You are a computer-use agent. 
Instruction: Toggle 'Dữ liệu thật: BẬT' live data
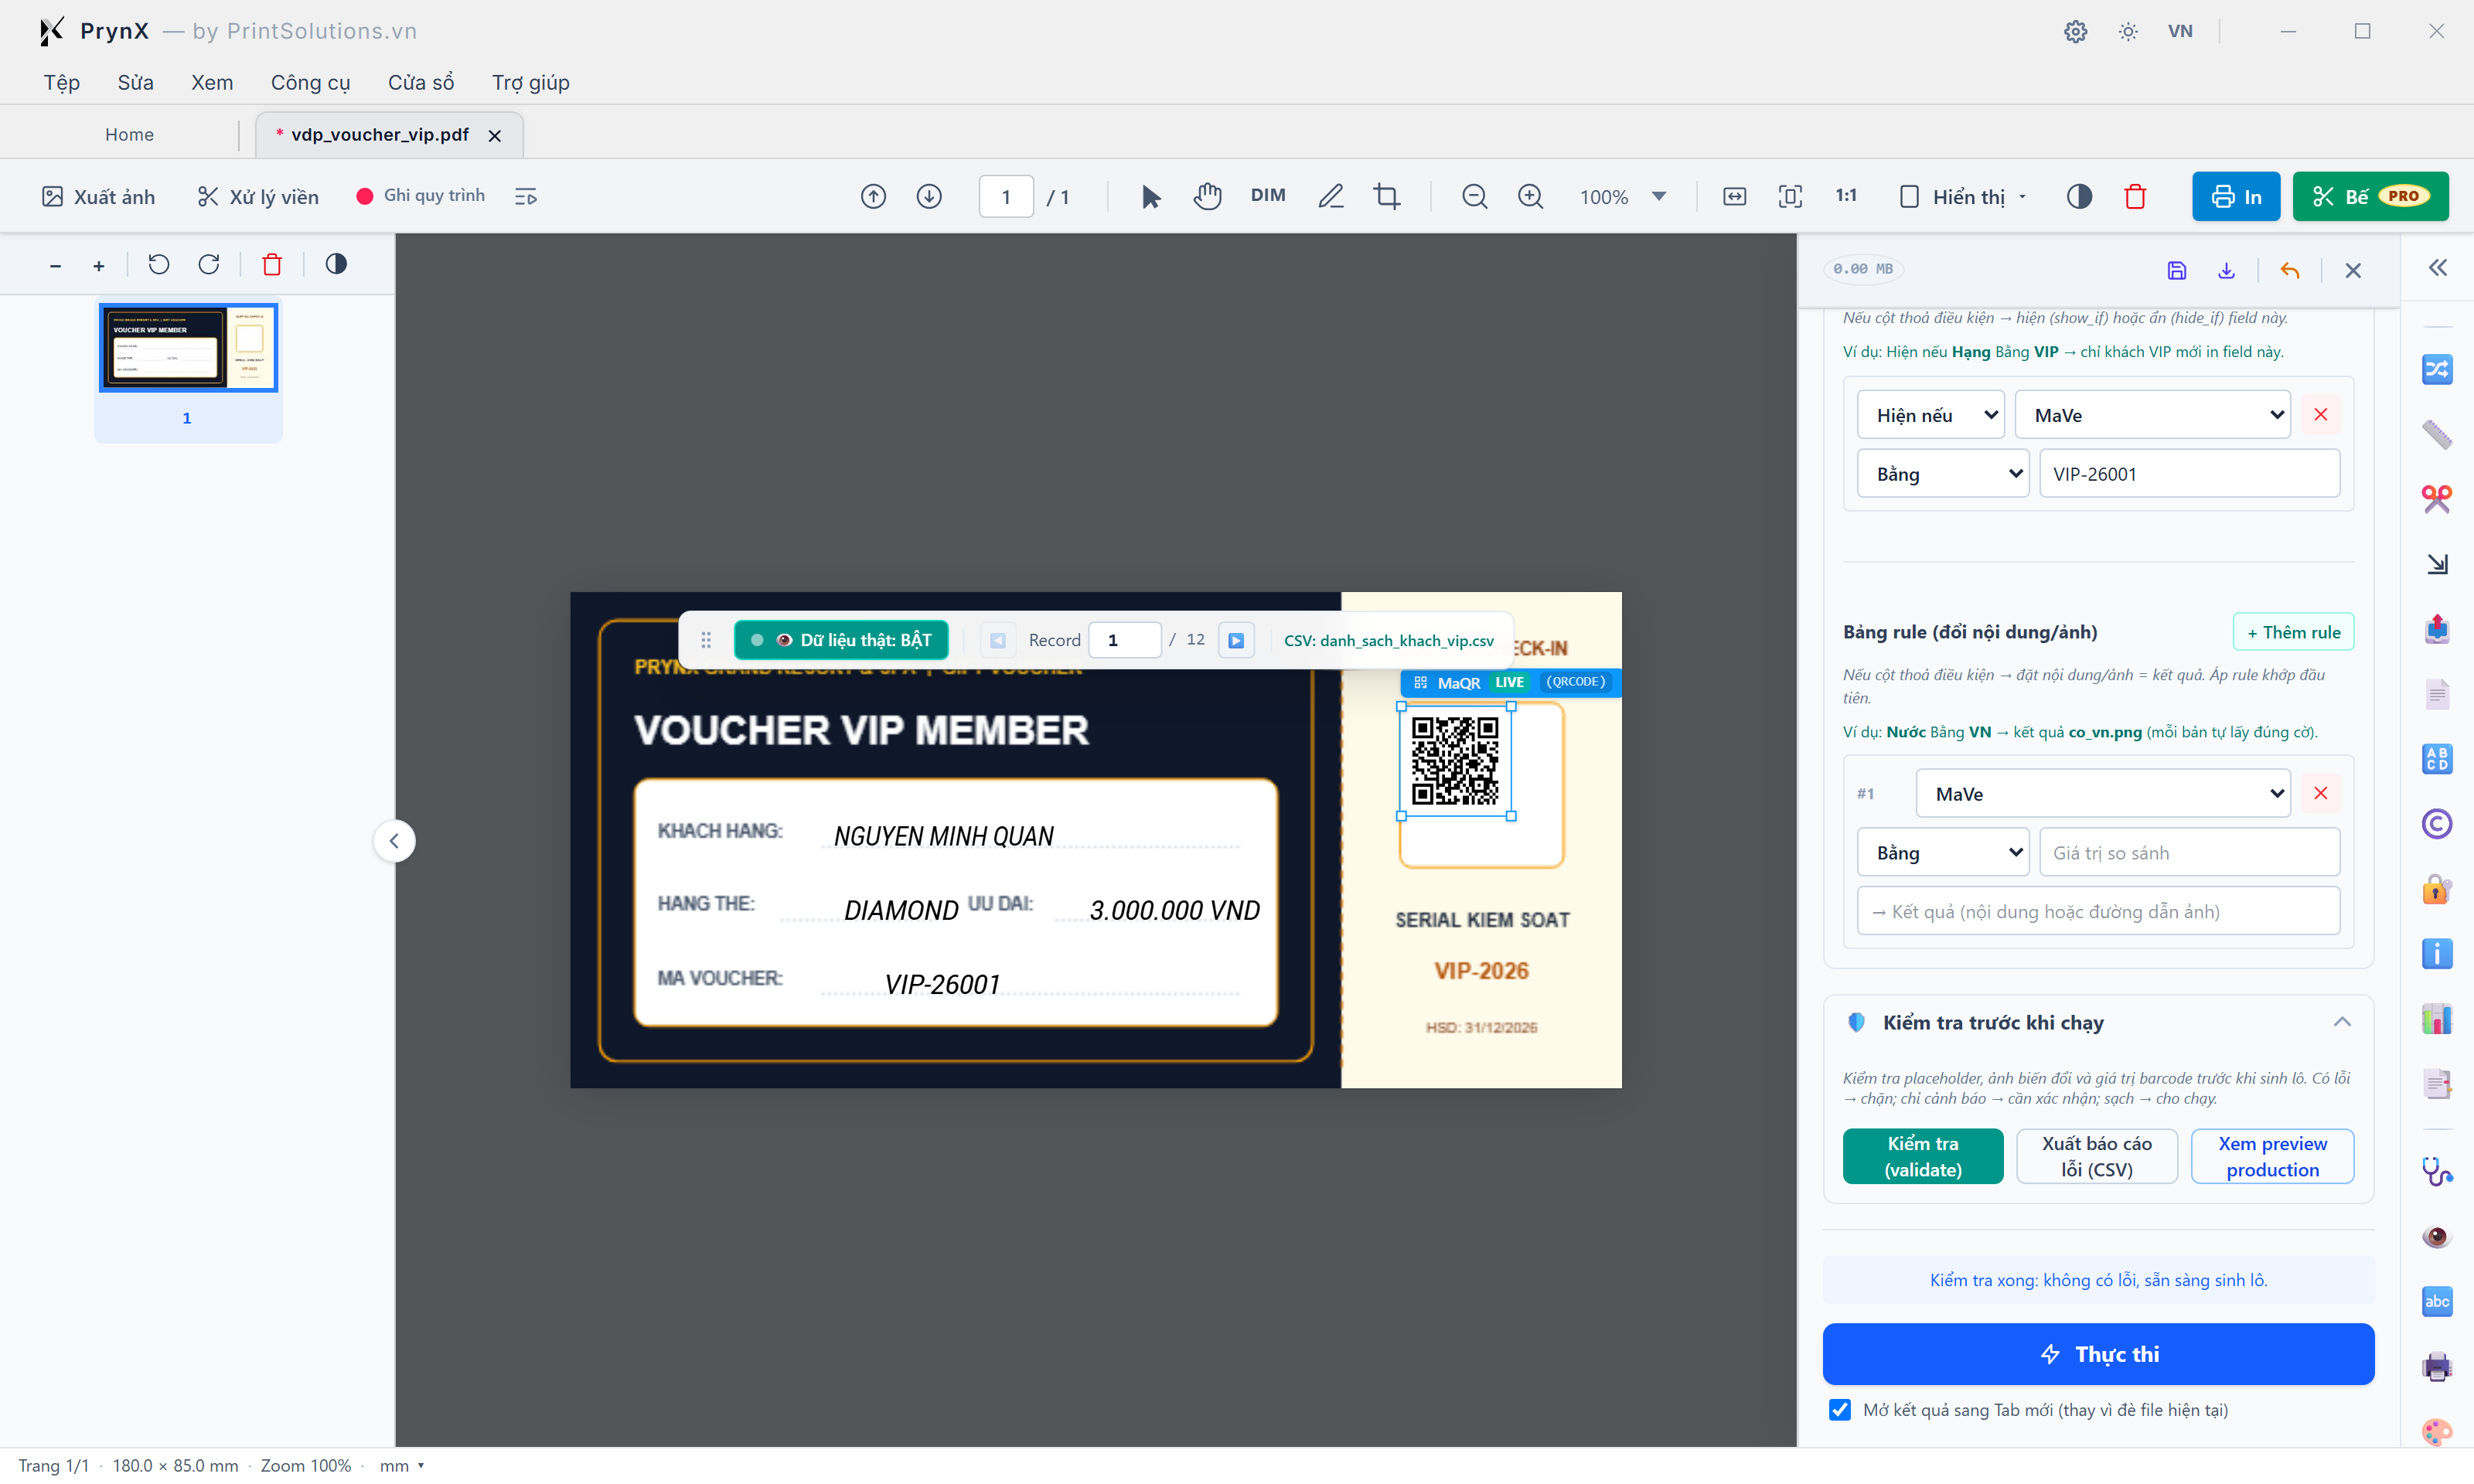pos(841,640)
